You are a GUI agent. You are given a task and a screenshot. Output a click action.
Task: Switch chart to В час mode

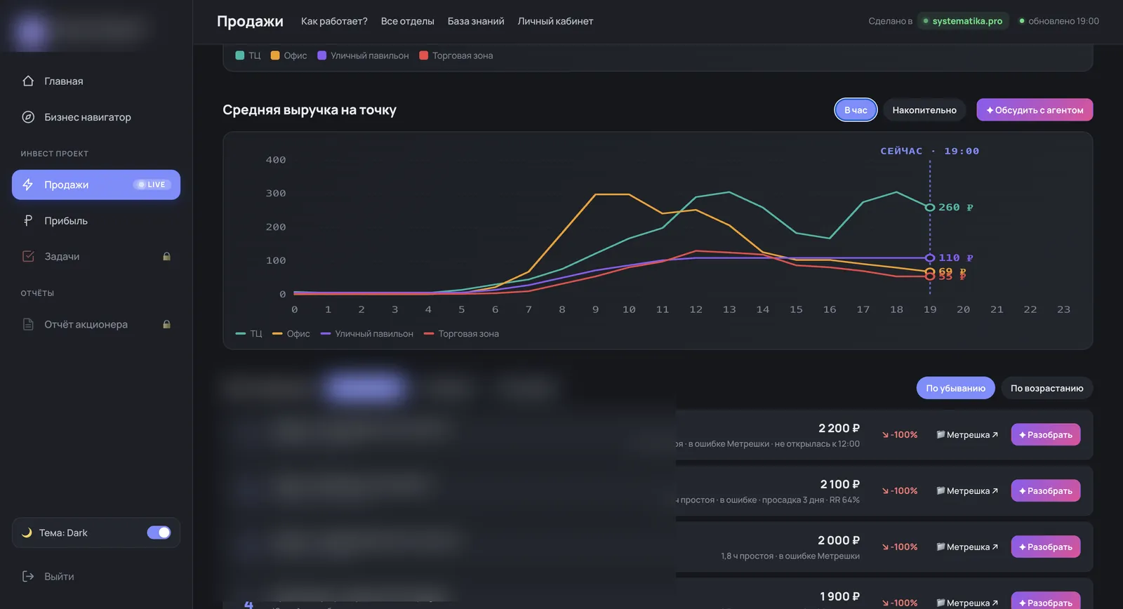pos(856,109)
